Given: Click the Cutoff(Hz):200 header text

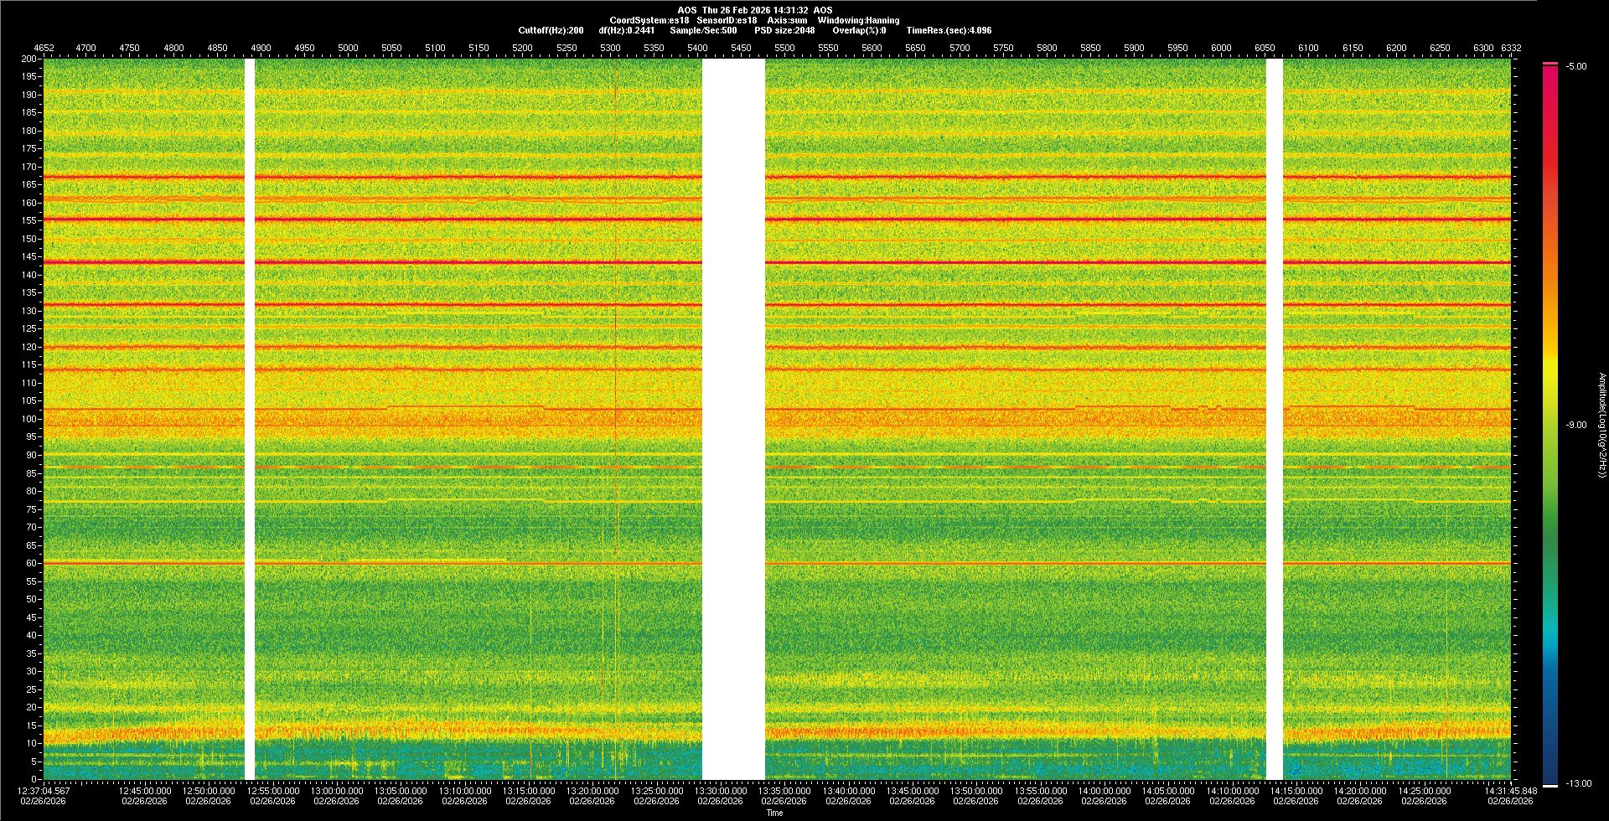Looking at the screenshot, I should (551, 30).
